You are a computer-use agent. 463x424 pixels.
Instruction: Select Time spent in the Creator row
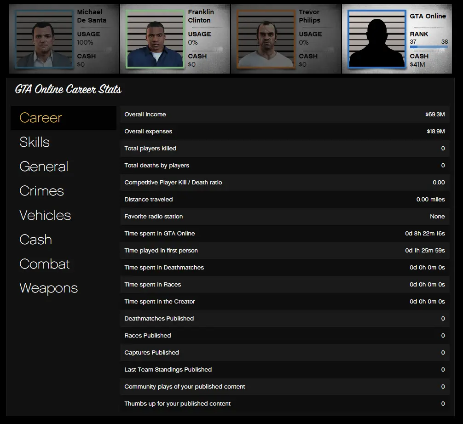[x=284, y=302]
